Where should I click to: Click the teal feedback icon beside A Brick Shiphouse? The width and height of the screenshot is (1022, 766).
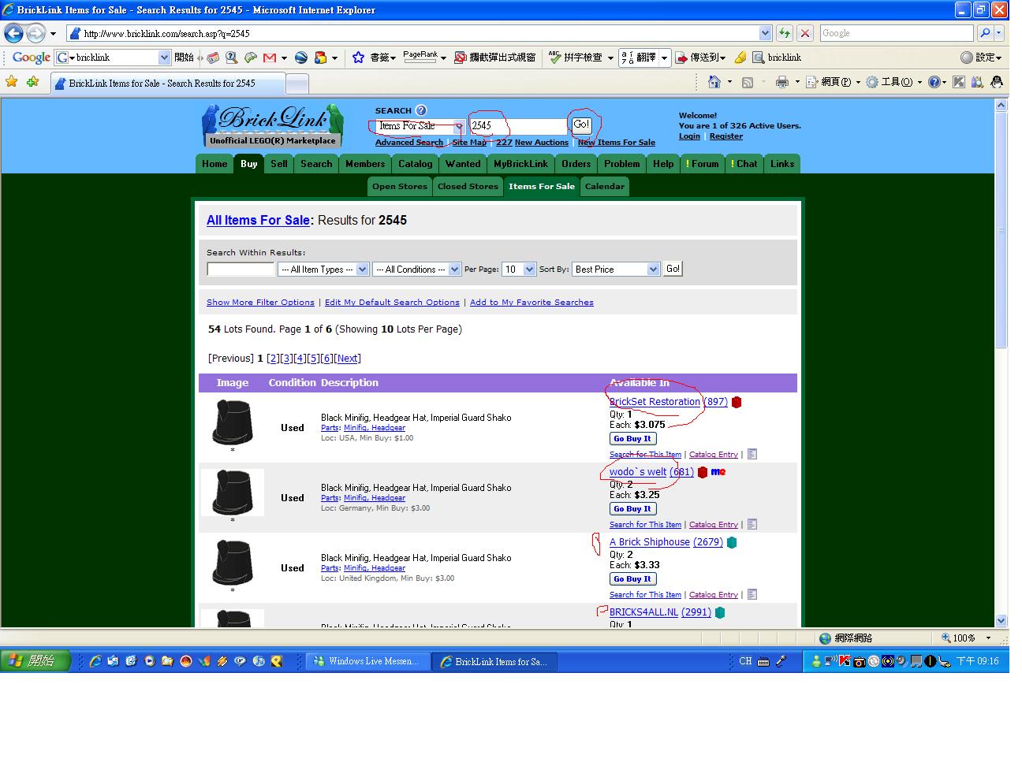[x=732, y=542]
